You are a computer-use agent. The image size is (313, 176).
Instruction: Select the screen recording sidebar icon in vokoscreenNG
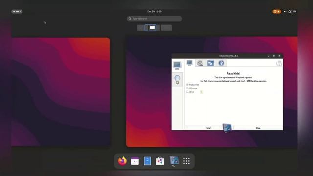tap(177, 66)
